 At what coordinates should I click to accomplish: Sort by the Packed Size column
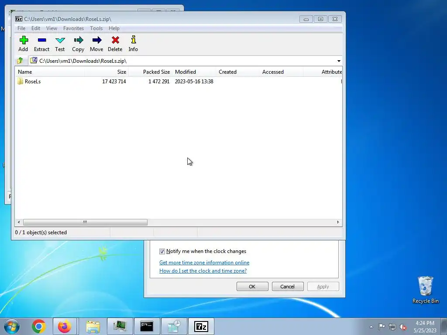150,72
